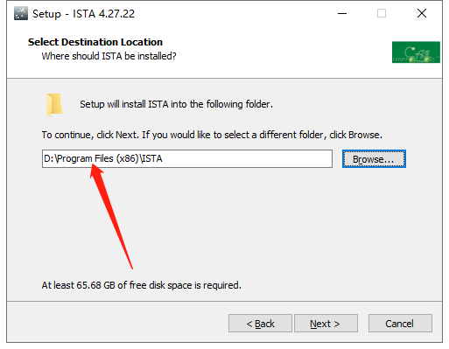This screenshot has height=349, width=449.
Task: Click the 'To continue, click Next' instruction
Action: [212, 135]
